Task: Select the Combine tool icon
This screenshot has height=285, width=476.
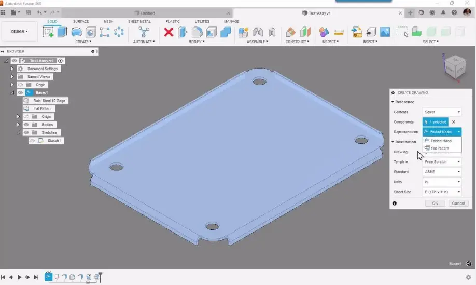Action: coord(226,32)
